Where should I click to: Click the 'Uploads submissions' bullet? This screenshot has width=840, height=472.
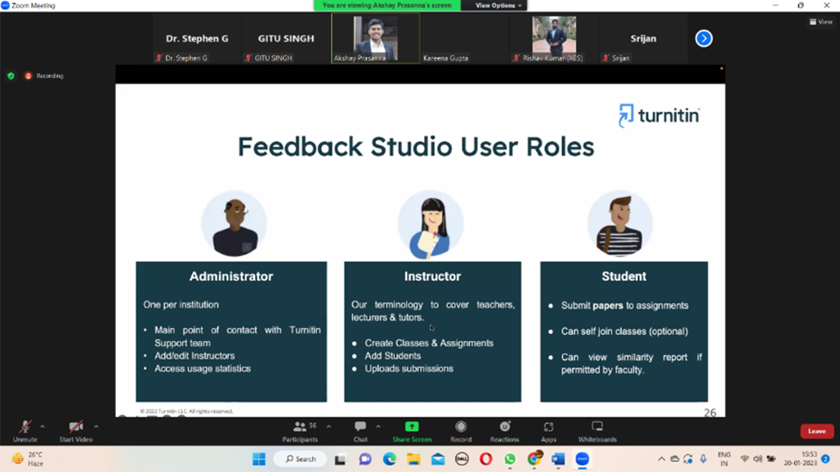point(409,368)
